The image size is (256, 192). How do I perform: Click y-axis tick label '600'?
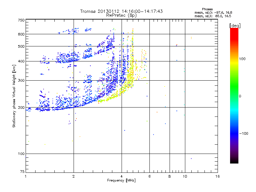21,34
